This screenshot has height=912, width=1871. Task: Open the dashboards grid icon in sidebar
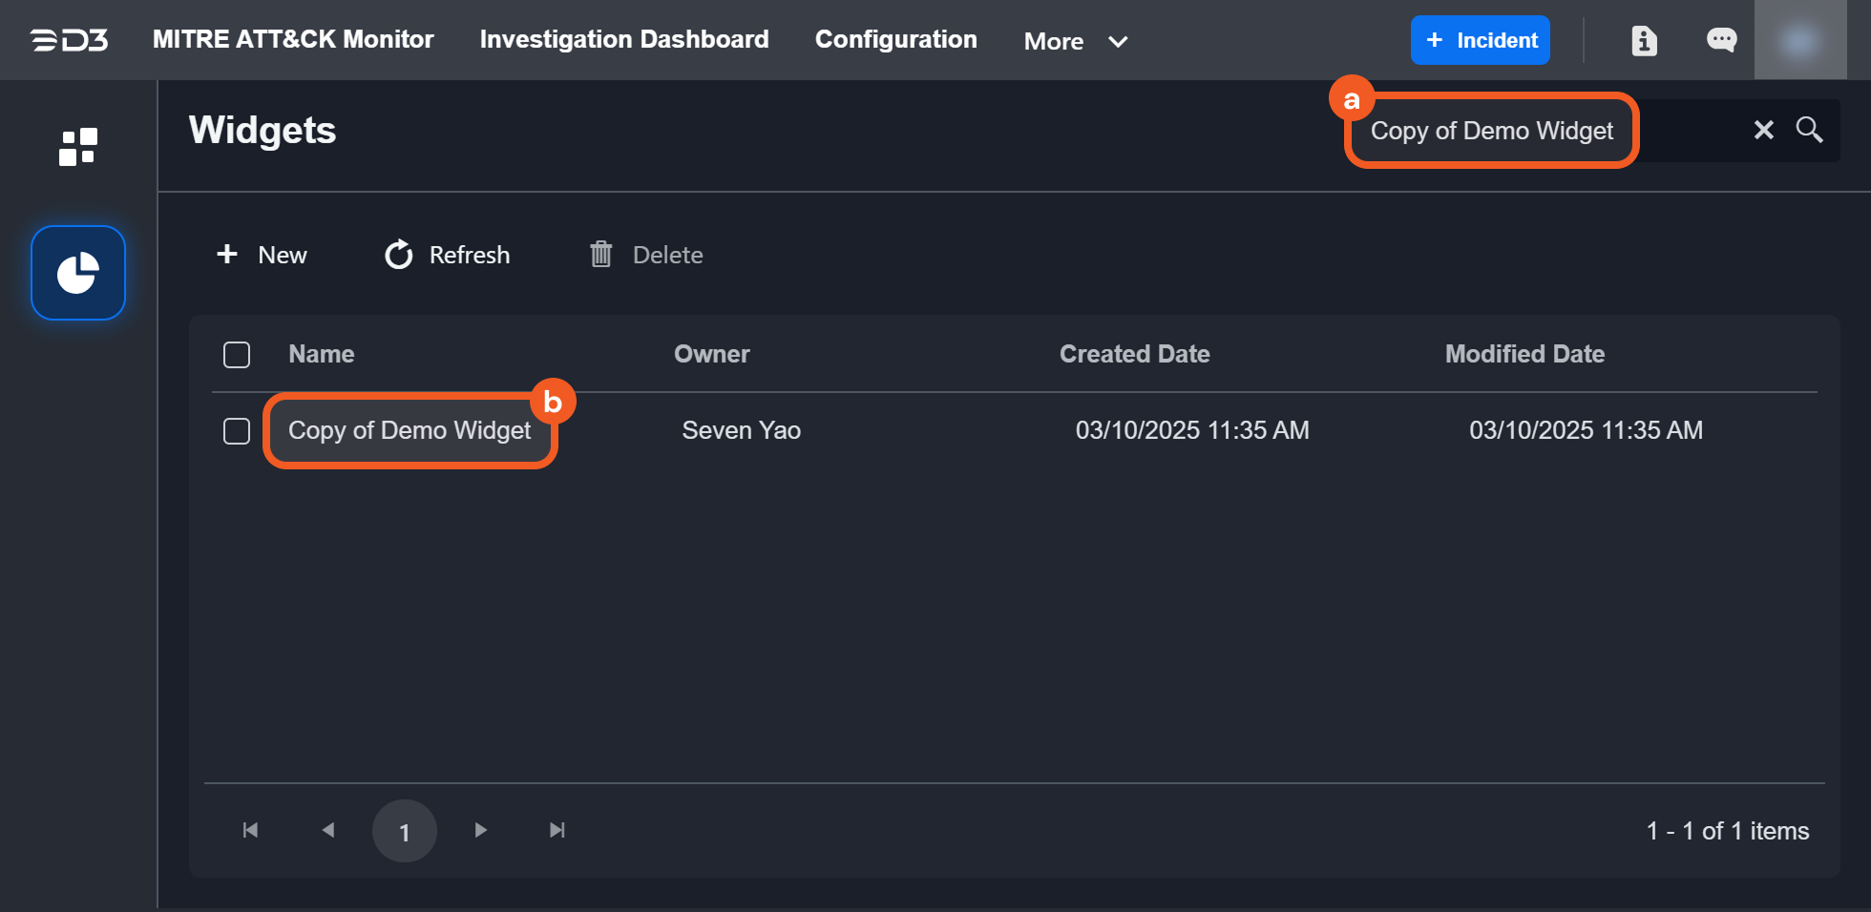tap(78, 147)
